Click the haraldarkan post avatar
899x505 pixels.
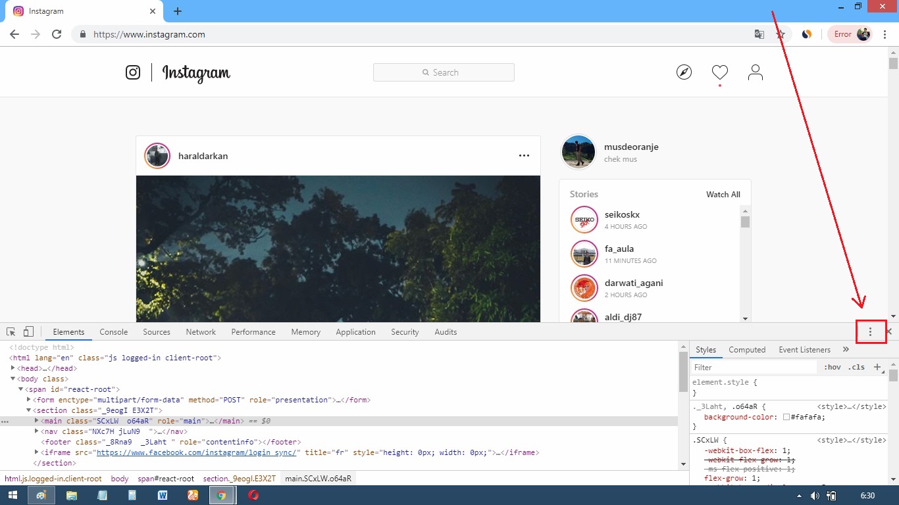pos(157,156)
